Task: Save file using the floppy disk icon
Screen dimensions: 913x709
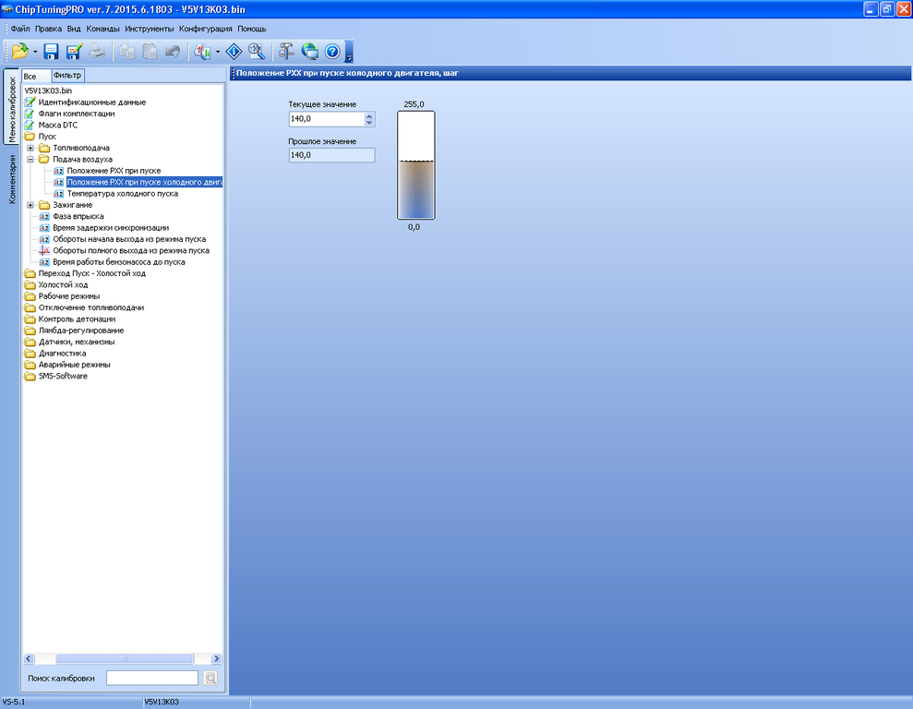Action: coord(52,51)
